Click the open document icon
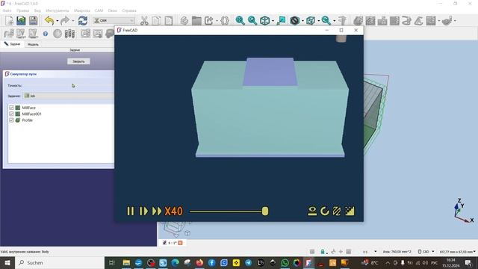Screen dimensions: 478x269 point(21,20)
